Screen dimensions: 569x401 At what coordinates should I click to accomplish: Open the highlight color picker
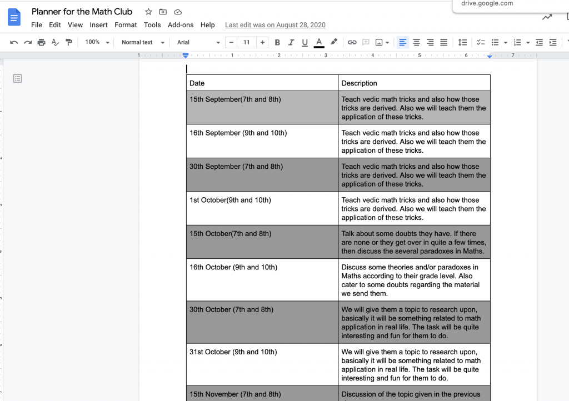[334, 42]
